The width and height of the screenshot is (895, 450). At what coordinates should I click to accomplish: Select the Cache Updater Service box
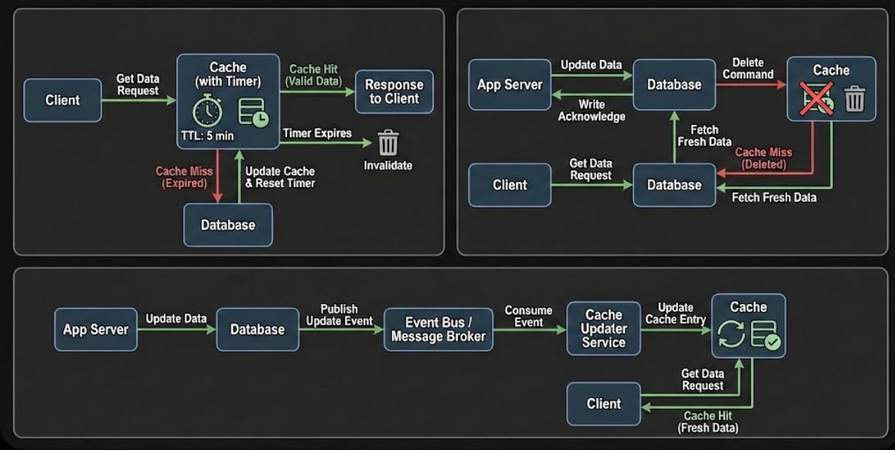click(604, 328)
